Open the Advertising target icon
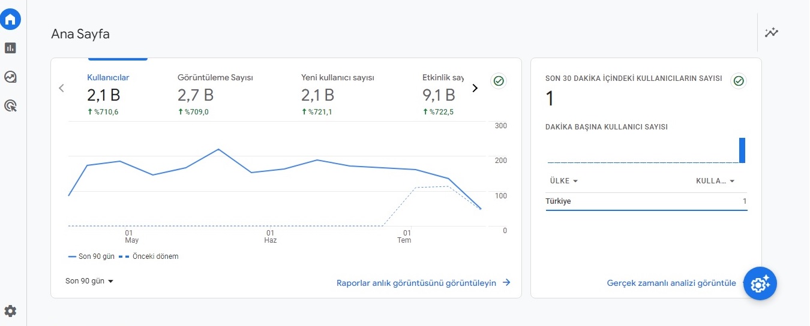This screenshot has height=326, width=810. point(10,106)
